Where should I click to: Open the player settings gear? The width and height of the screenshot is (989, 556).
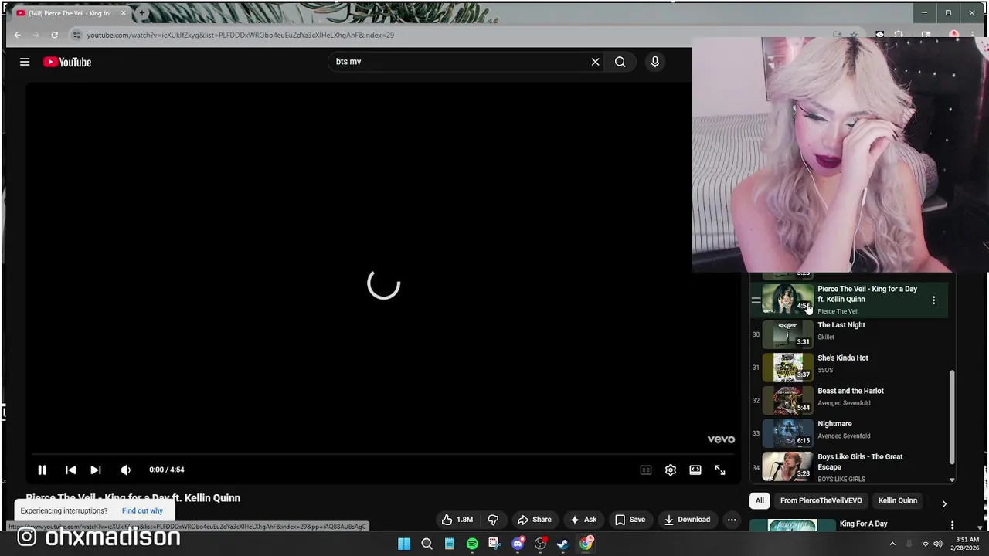pyautogui.click(x=671, y=470)
